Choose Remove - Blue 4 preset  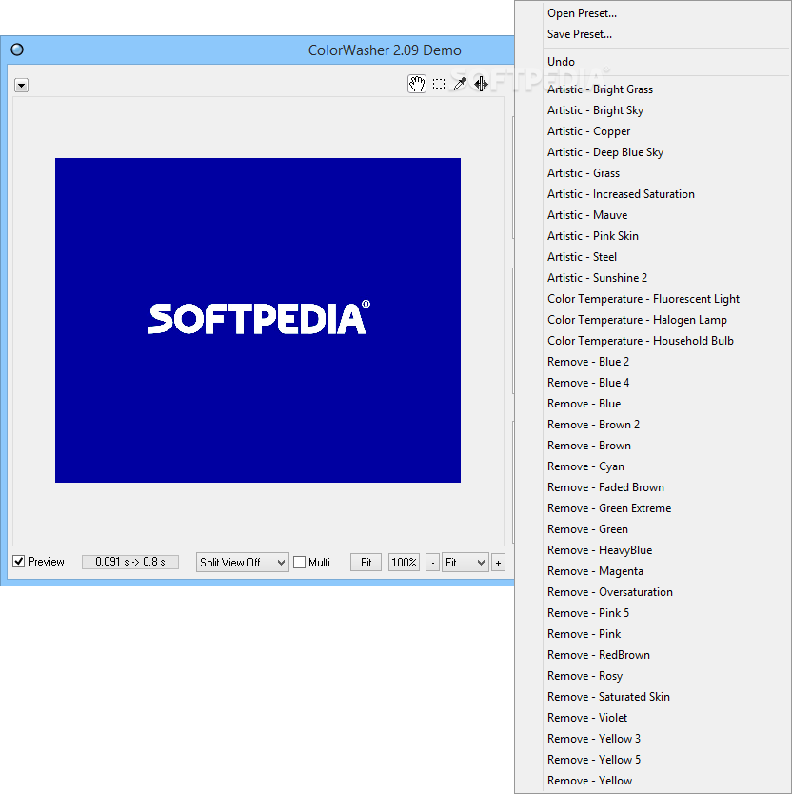pyautogui.click(x=652, y=383)
